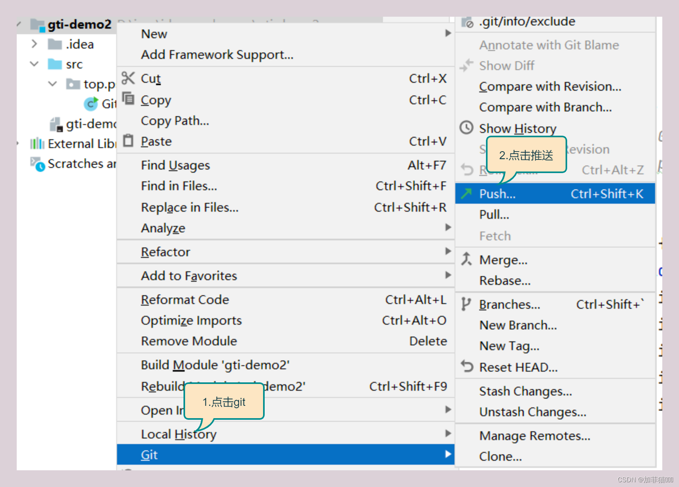Click the Reset HEAD undo icon

point(467,366)
